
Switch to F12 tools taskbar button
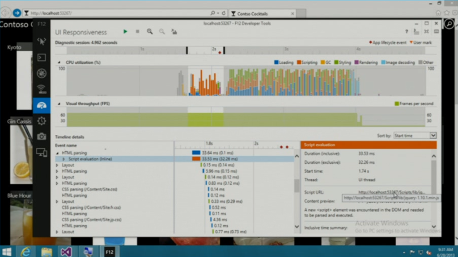(x=109, y=252)
